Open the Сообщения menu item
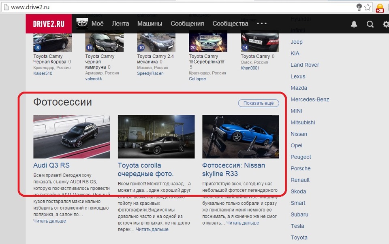 [187, 23]
